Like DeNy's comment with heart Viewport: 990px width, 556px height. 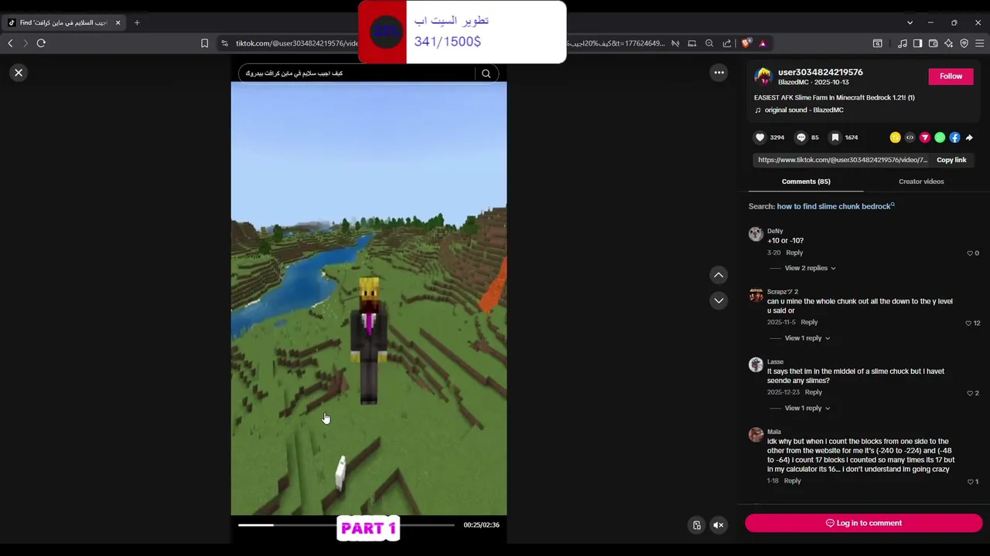click(x=970, y=253)
